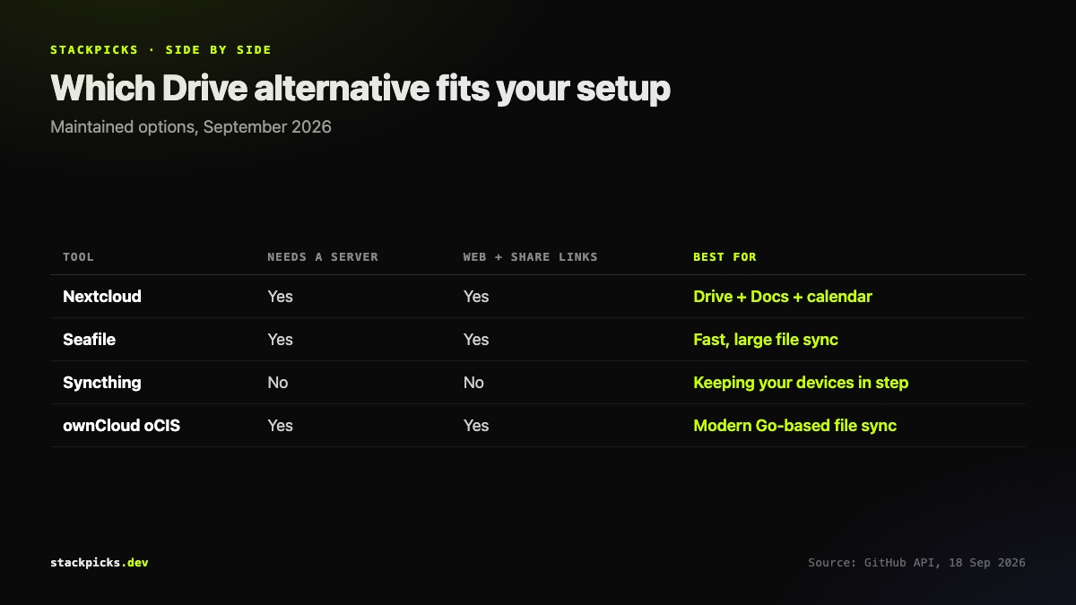The image size is (1076, 605).
Task: Click Syncthing's 'No' under Web + Share Links
Action: pyautogui.click(x=473, y=383)
